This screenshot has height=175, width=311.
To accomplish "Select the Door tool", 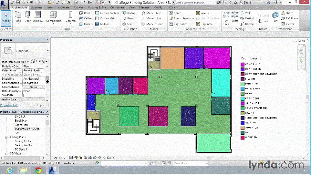I will point(27,17).
